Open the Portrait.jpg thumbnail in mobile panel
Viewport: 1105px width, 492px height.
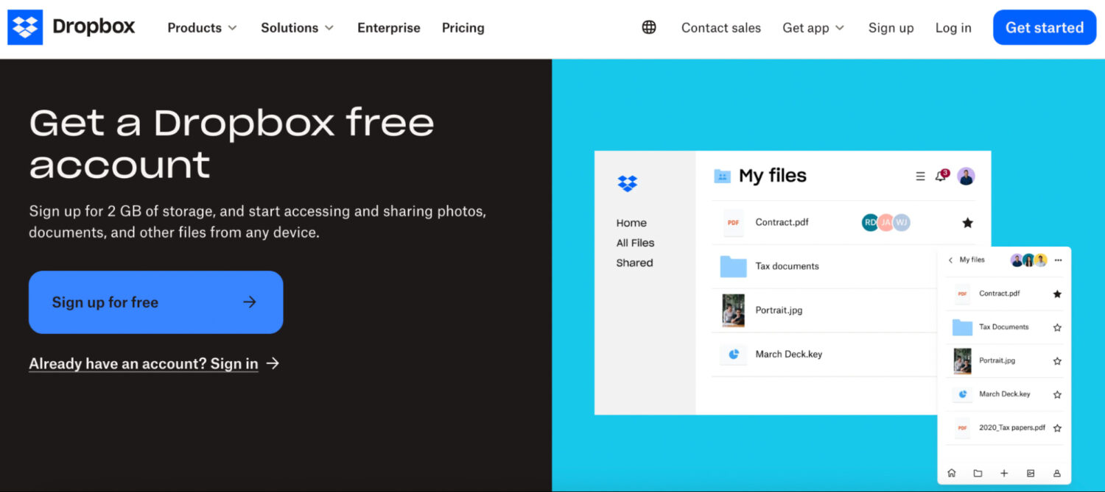(x=962, y=361)
